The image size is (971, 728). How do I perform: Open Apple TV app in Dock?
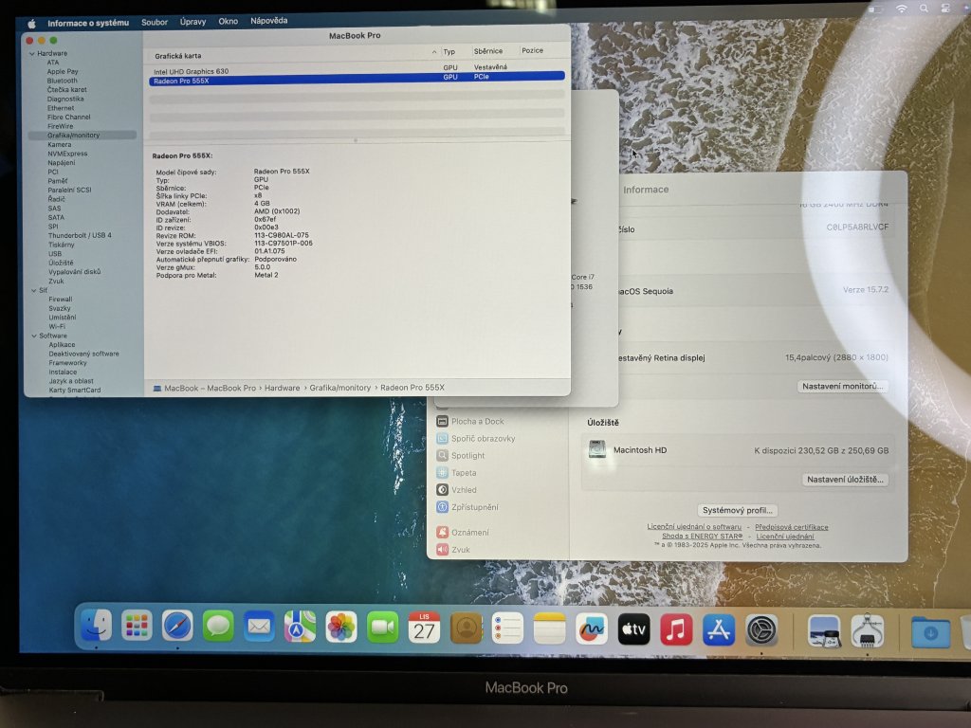pyautogui.click(x=633, y=629)
